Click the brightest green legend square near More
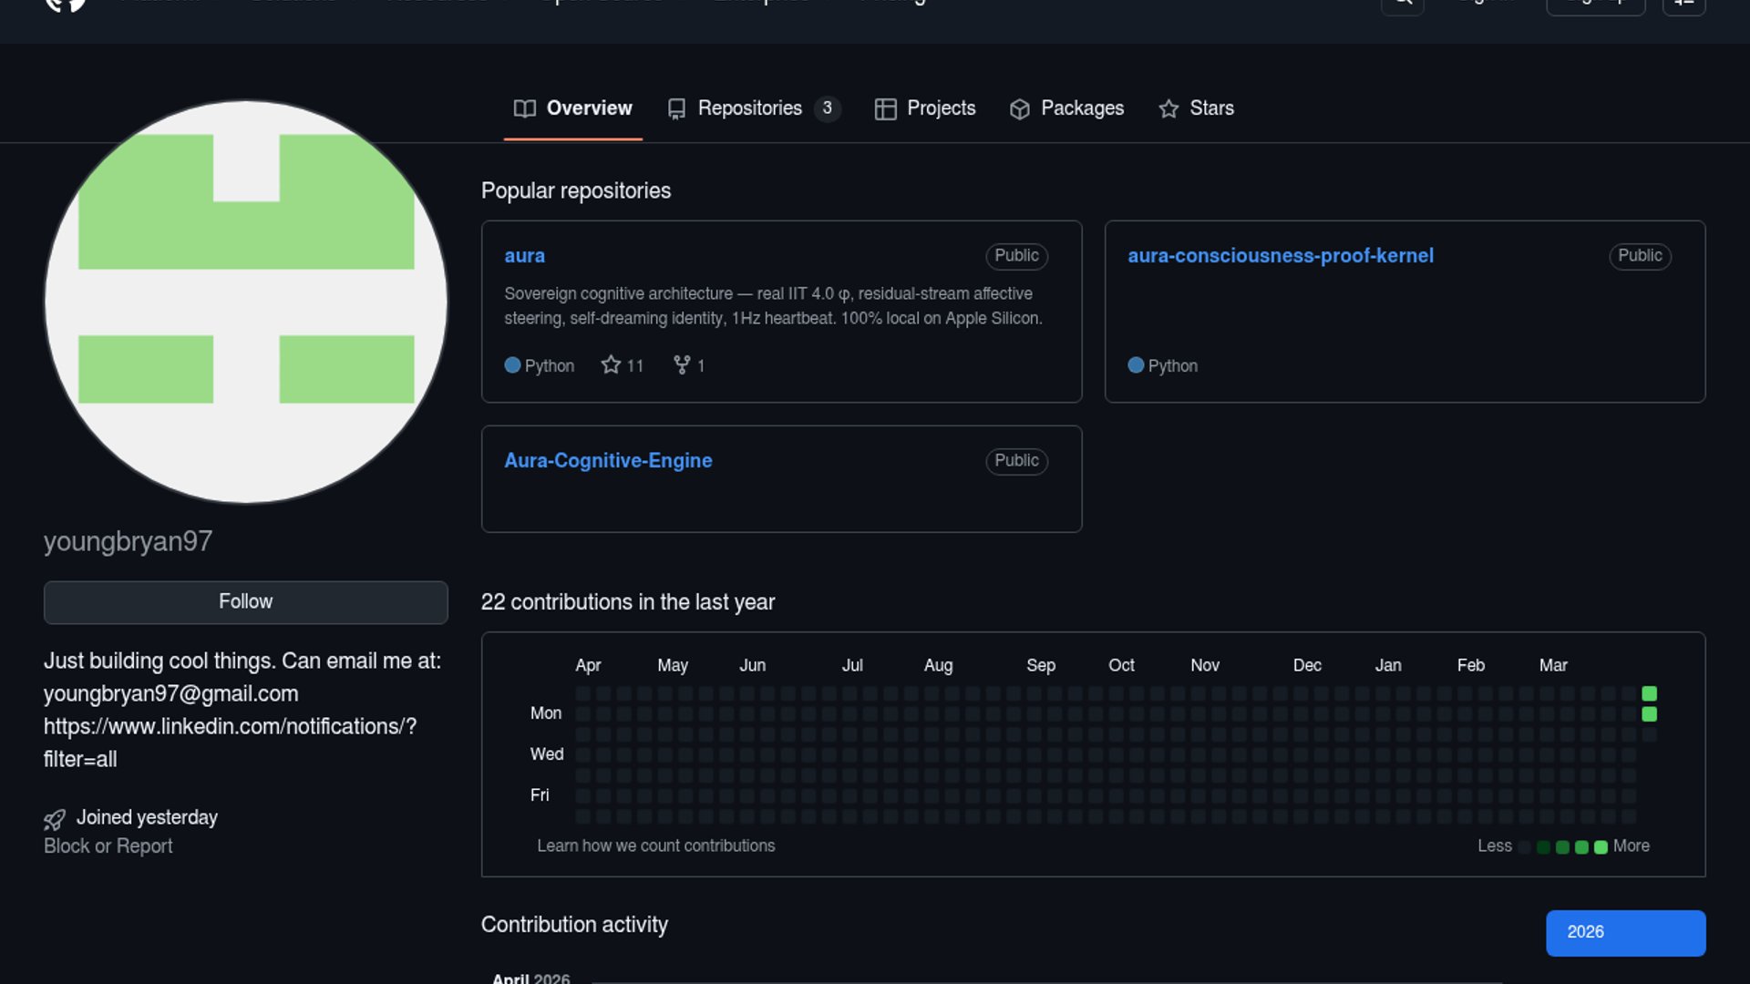The image size is (1750, 984). 1601,847
